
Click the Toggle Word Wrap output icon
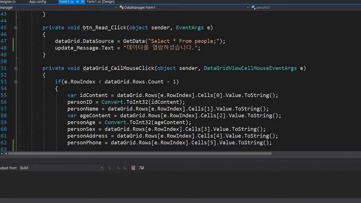(x=142, y=168)
